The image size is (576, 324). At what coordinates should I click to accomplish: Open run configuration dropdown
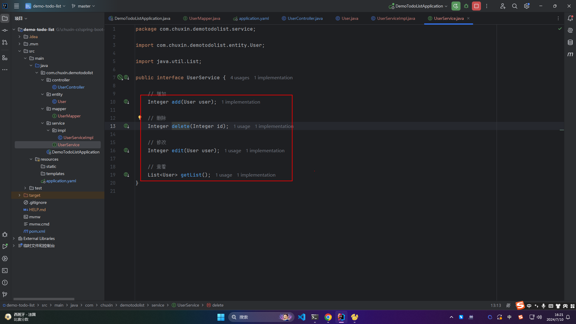pyautogui.click(x=418, y=6)
